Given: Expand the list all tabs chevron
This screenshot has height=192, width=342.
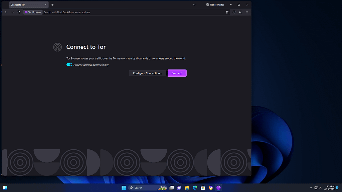Looking at the screenshot, I should point(194,5).
